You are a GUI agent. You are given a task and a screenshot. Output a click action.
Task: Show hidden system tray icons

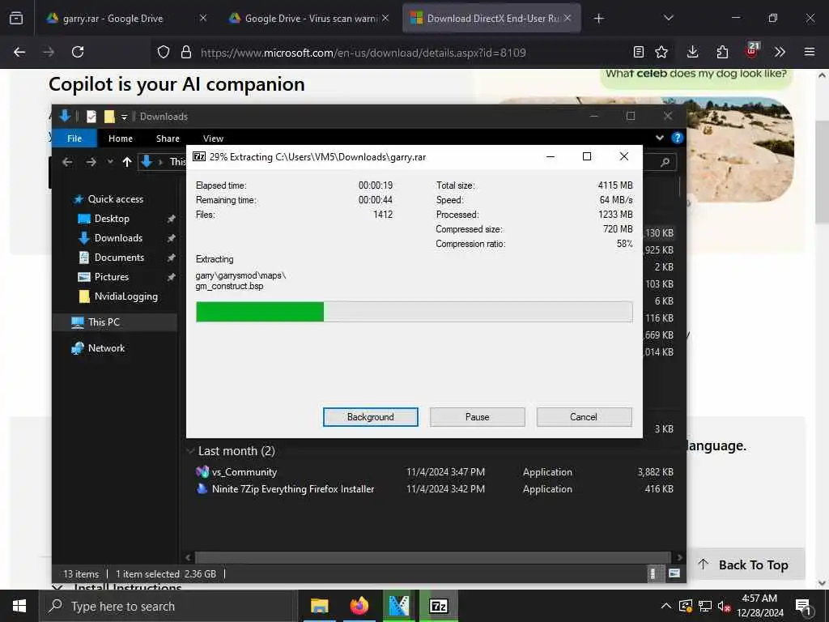[666, 606]
